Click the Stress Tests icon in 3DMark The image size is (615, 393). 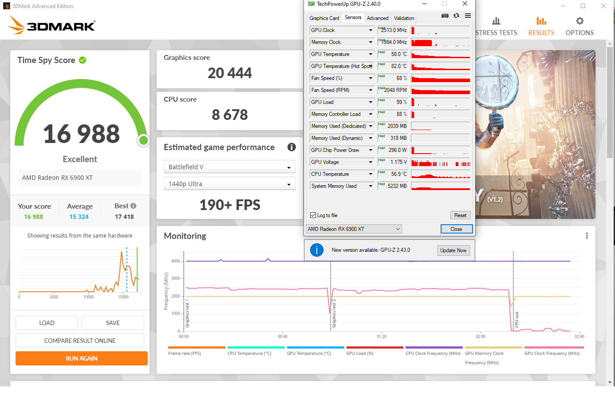coord(496,21)
